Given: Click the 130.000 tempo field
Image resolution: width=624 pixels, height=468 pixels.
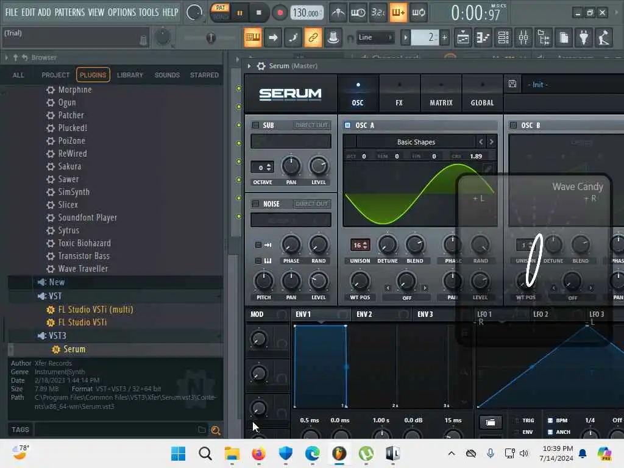Looking at the screenshot, I should pyautogui.click(x=306, y=13).
